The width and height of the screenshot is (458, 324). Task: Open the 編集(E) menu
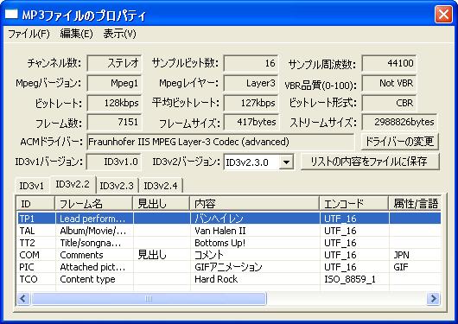point(76,34)
